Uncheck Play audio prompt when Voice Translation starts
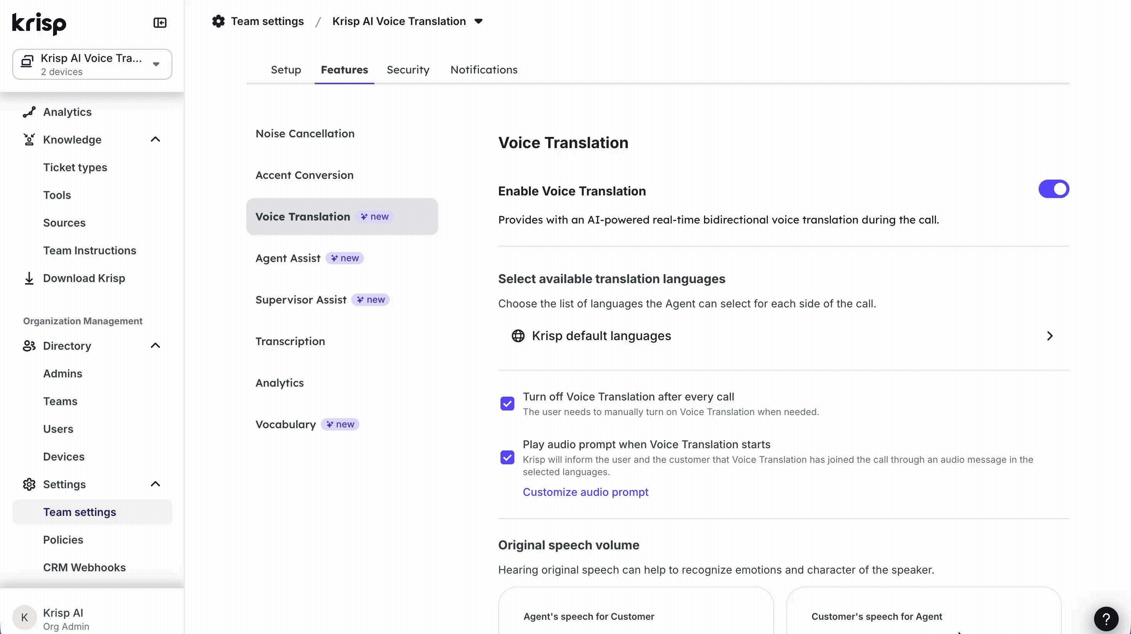Screen dimensions: 1131x634 click(507, 457)
